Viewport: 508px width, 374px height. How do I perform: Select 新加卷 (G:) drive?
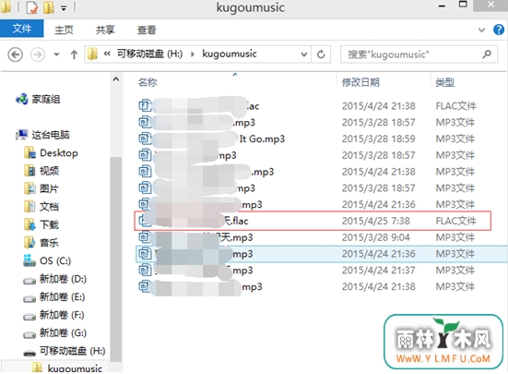[63, 332]
